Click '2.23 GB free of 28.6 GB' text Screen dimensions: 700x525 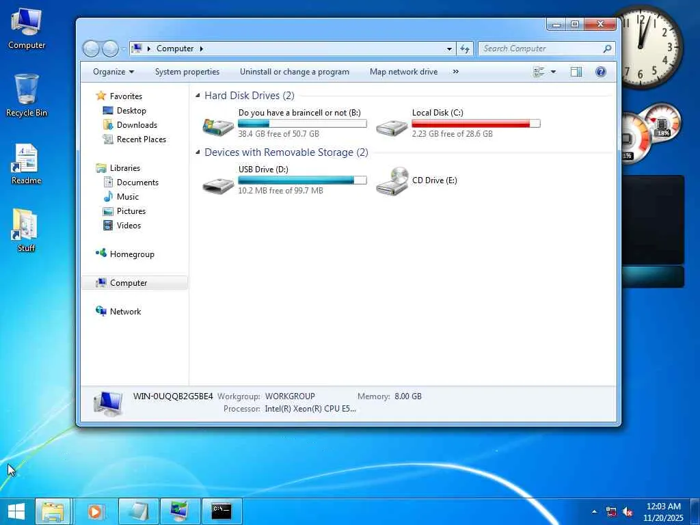[453, 133]
